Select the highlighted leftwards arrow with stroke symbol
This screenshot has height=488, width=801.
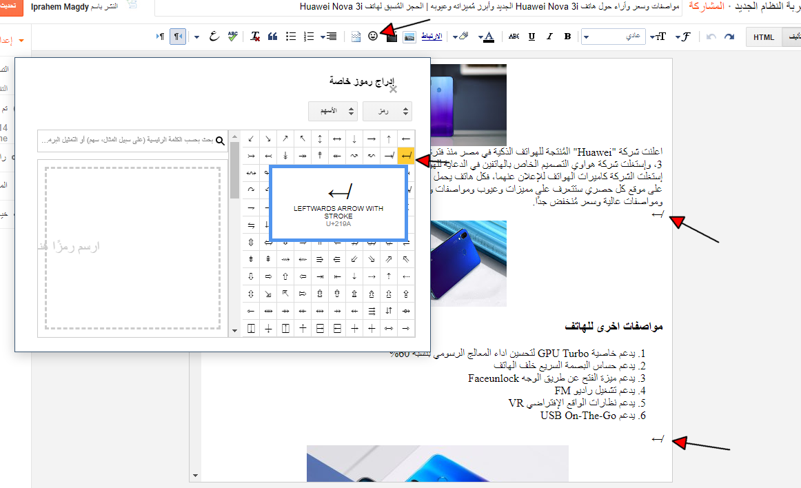(x=405, y=156)
